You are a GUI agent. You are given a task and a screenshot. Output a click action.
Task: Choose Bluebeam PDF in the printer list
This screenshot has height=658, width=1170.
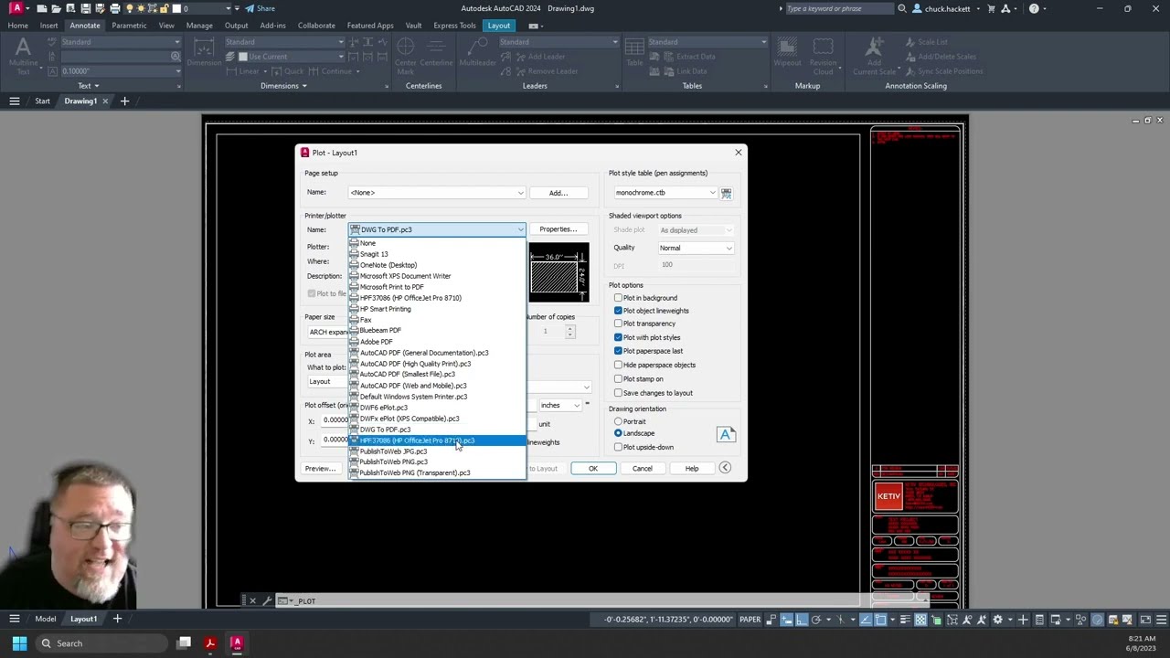(437, 331)
